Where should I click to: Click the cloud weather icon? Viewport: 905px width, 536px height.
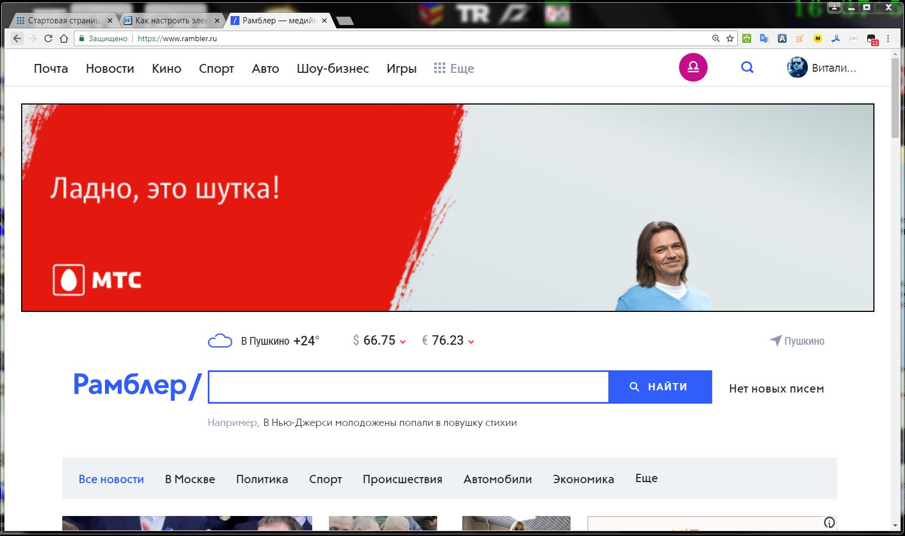coord(219,340)
